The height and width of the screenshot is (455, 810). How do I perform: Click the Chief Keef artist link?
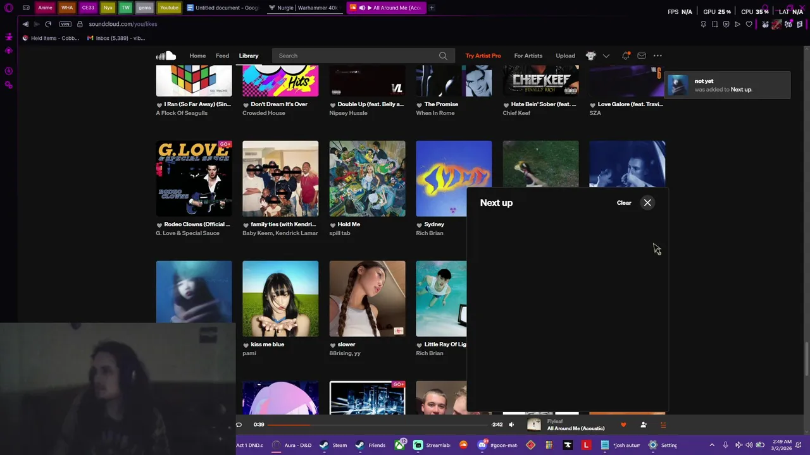[x=516, y=113]
